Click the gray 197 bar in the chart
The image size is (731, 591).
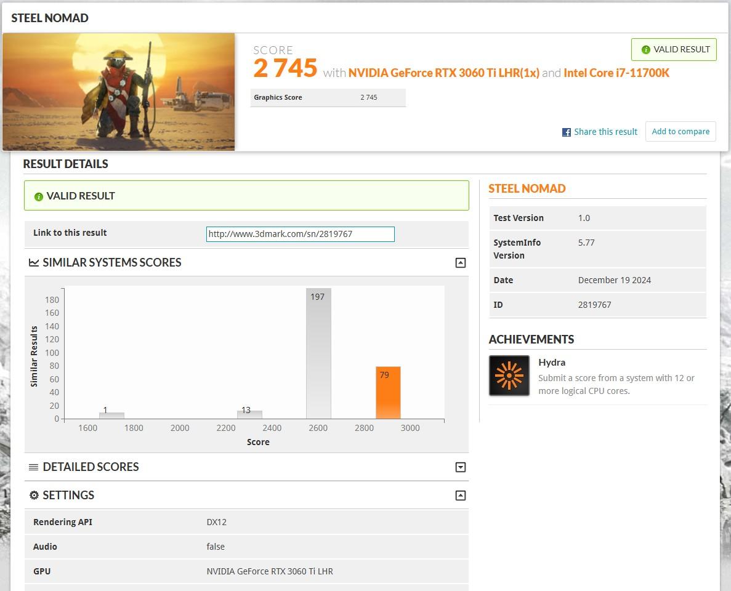pyautogui.click(x=318, y=353)
